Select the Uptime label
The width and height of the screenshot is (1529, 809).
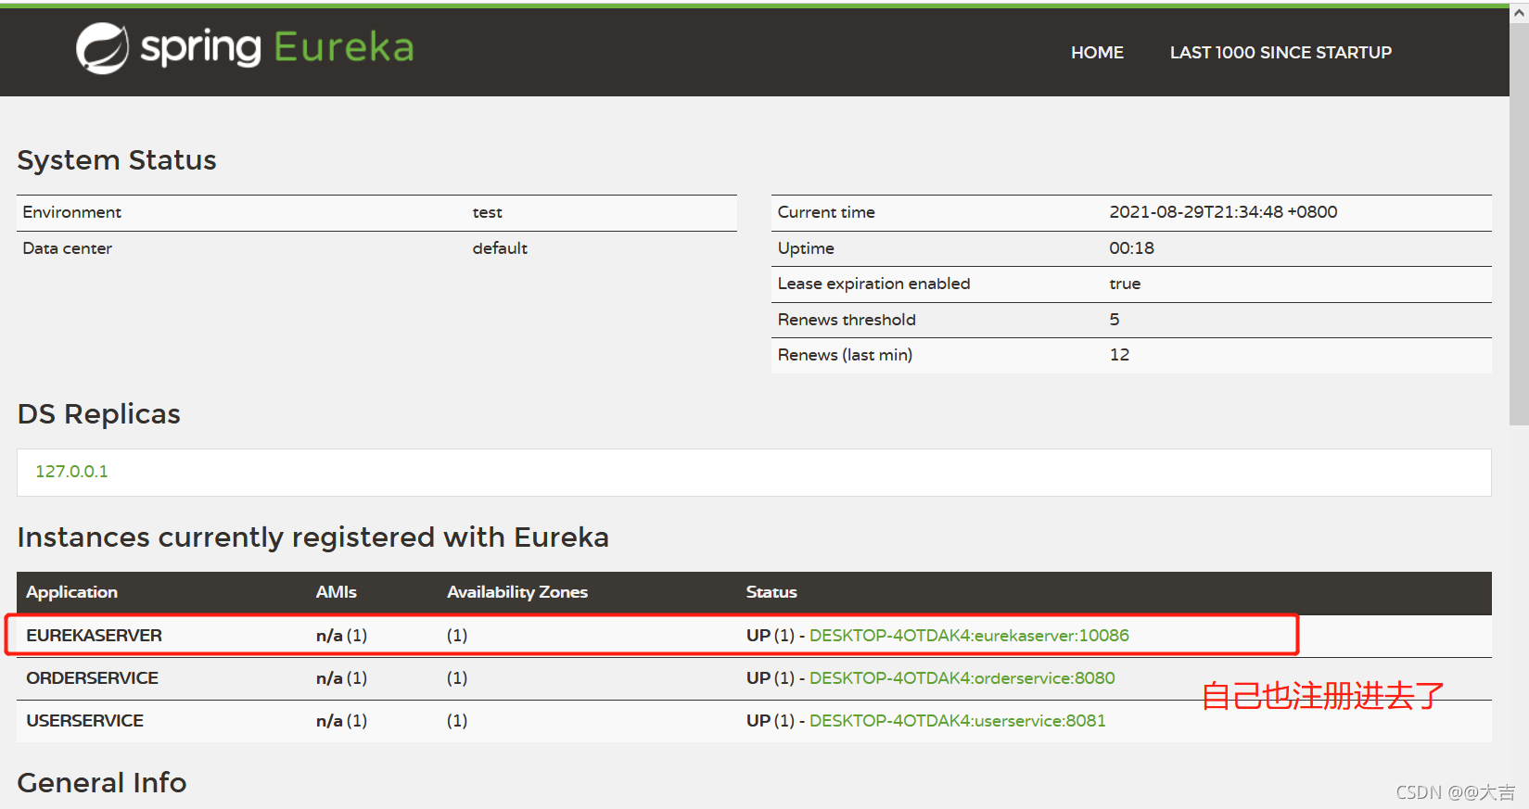click(x=805, y=248)
